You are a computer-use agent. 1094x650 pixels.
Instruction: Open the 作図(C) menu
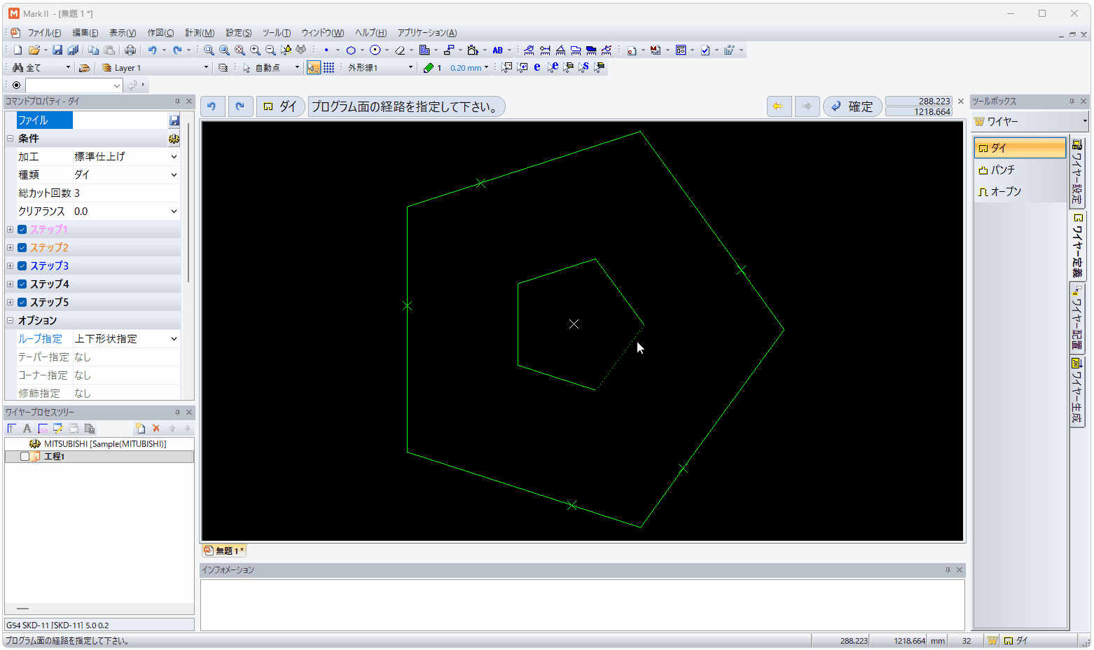pyautogui.click(x=160, y=33)
